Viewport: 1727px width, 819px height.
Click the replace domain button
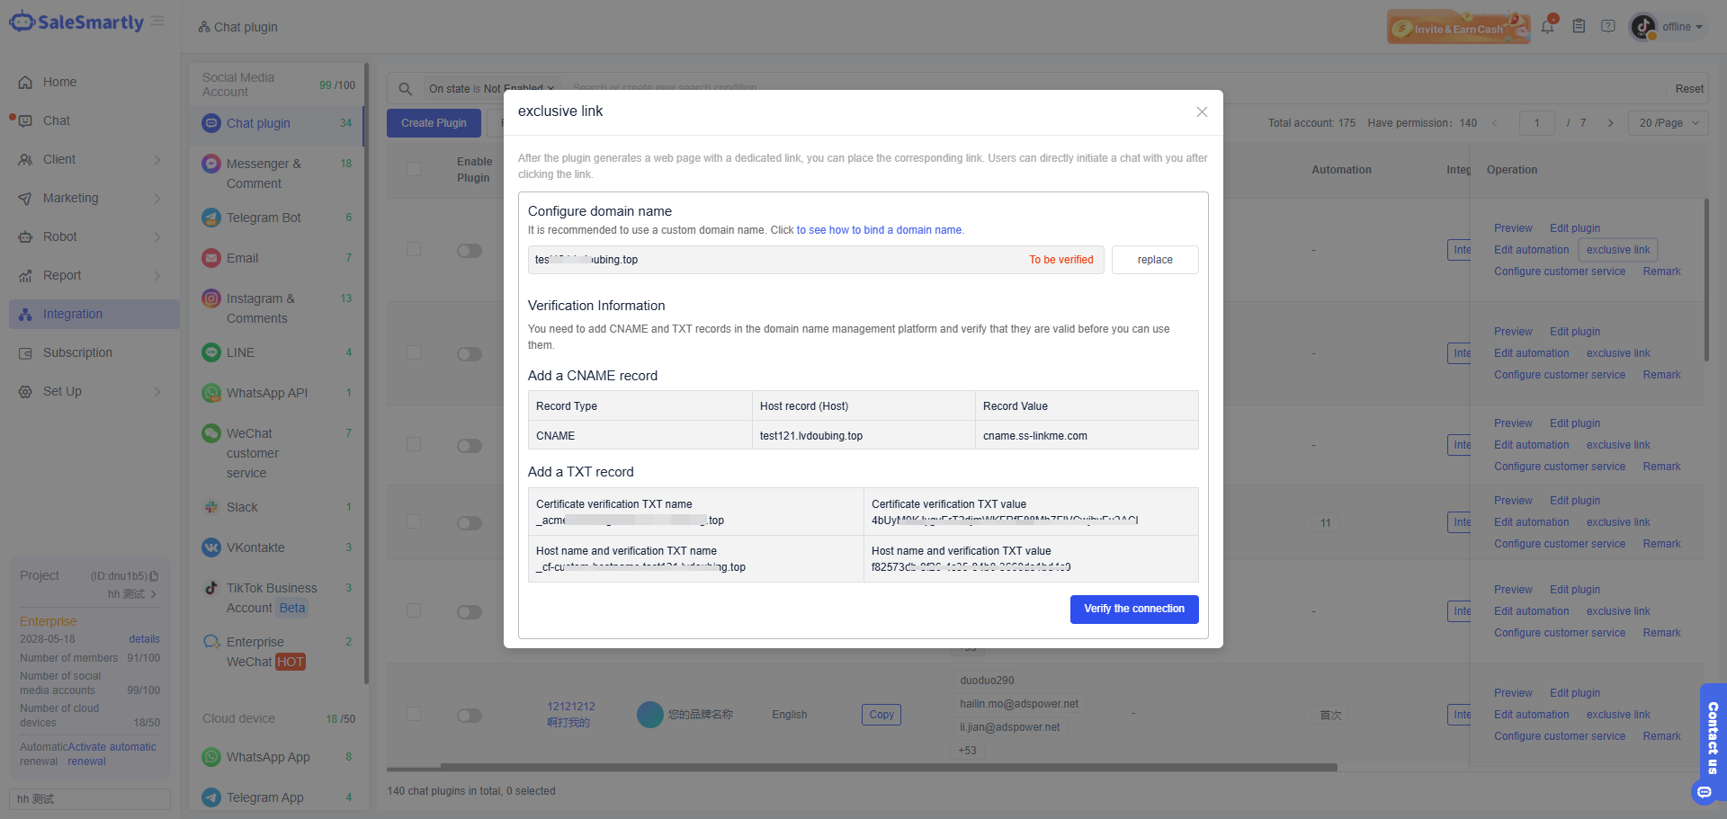pyautogui.click(x=1155, y=260)
